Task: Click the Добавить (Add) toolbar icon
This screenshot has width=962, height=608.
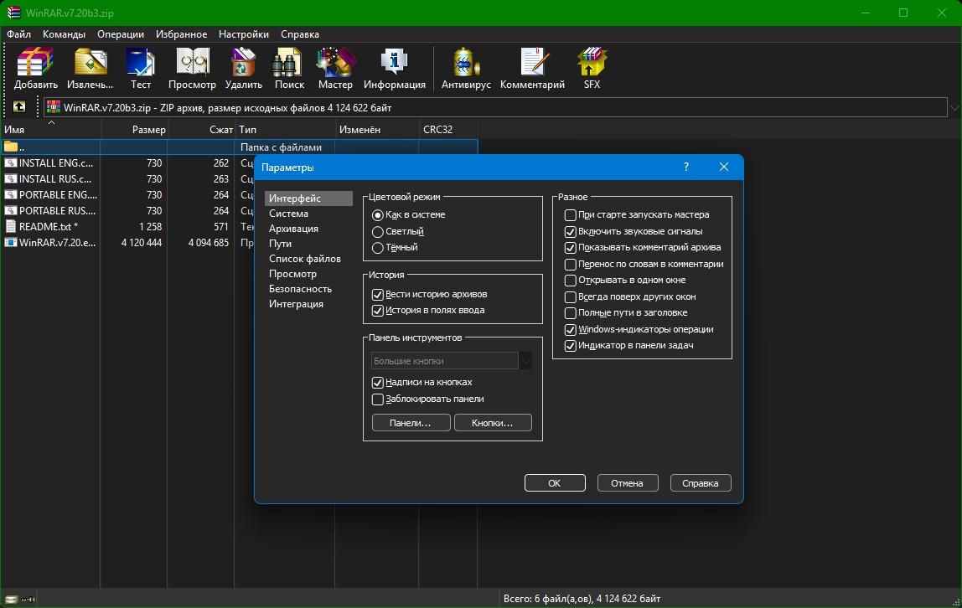Action: [35, 68]
